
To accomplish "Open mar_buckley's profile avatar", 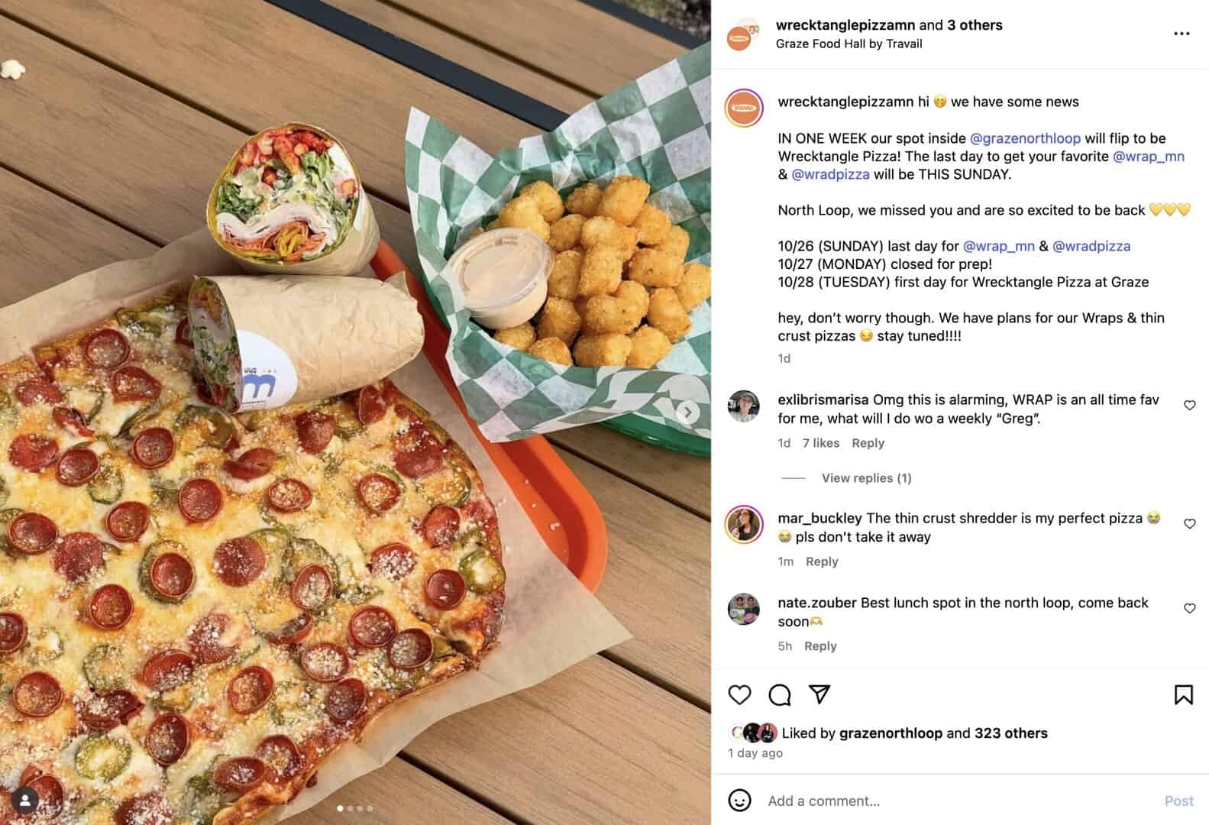I will pyautogui.click(x=744, y=525).
